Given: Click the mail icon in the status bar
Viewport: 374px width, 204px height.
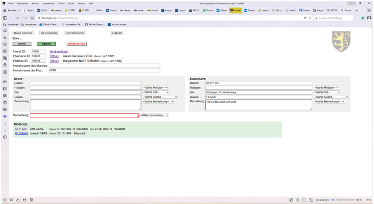Looking at the screenshot, I should [x=24, y=200].
